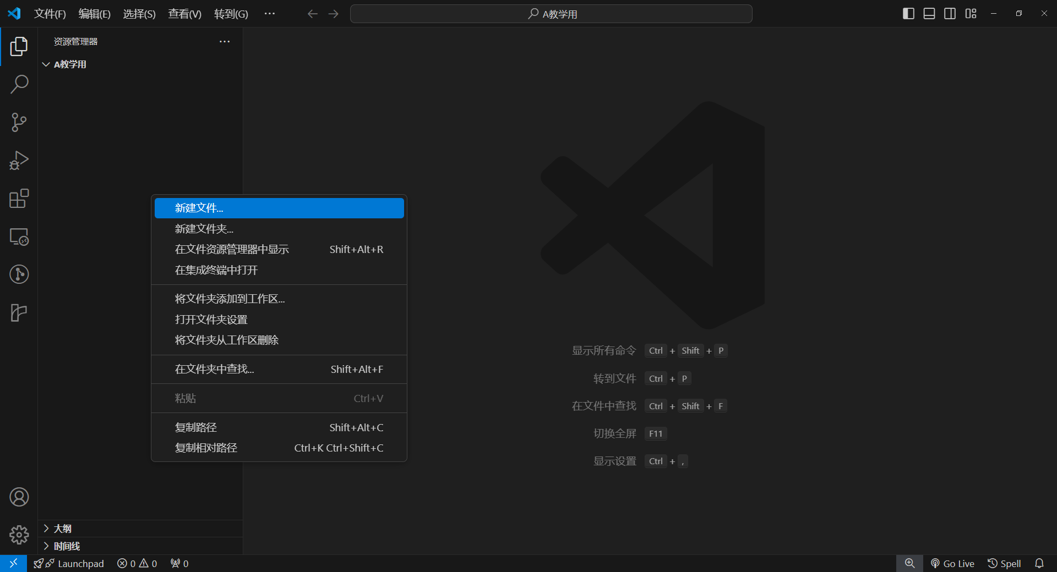Select 在集成终端中打开 menu entry

[279, 270]
